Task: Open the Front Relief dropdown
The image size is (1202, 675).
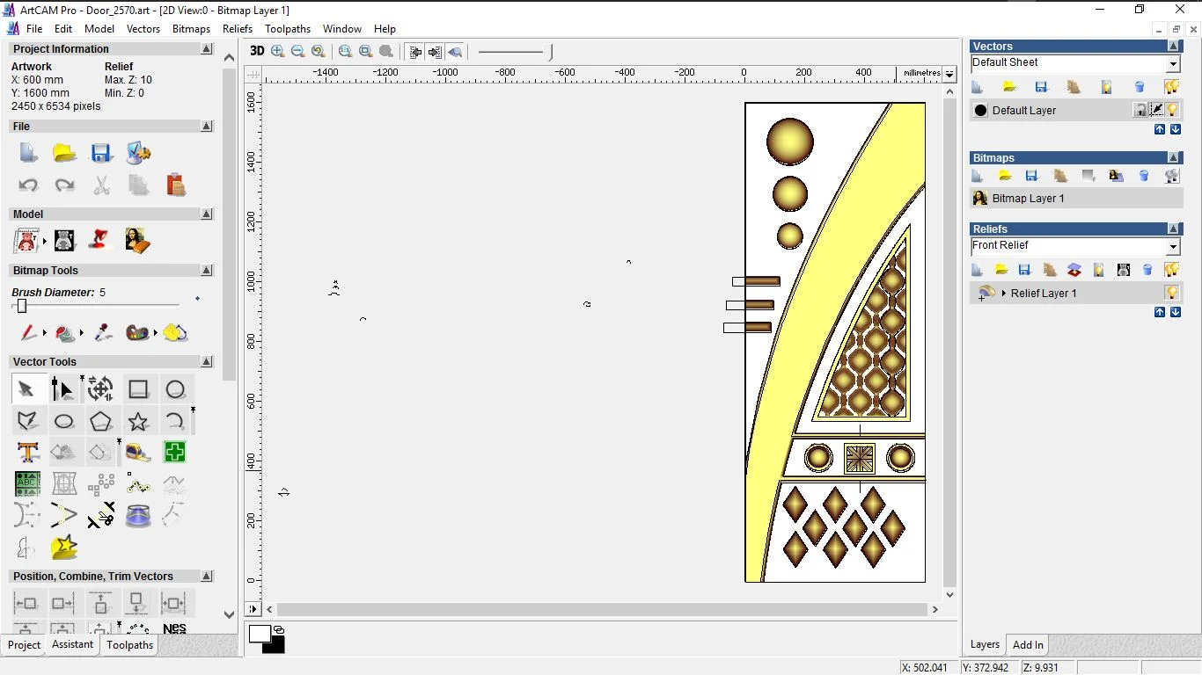Action: [x=1172, y=246]
